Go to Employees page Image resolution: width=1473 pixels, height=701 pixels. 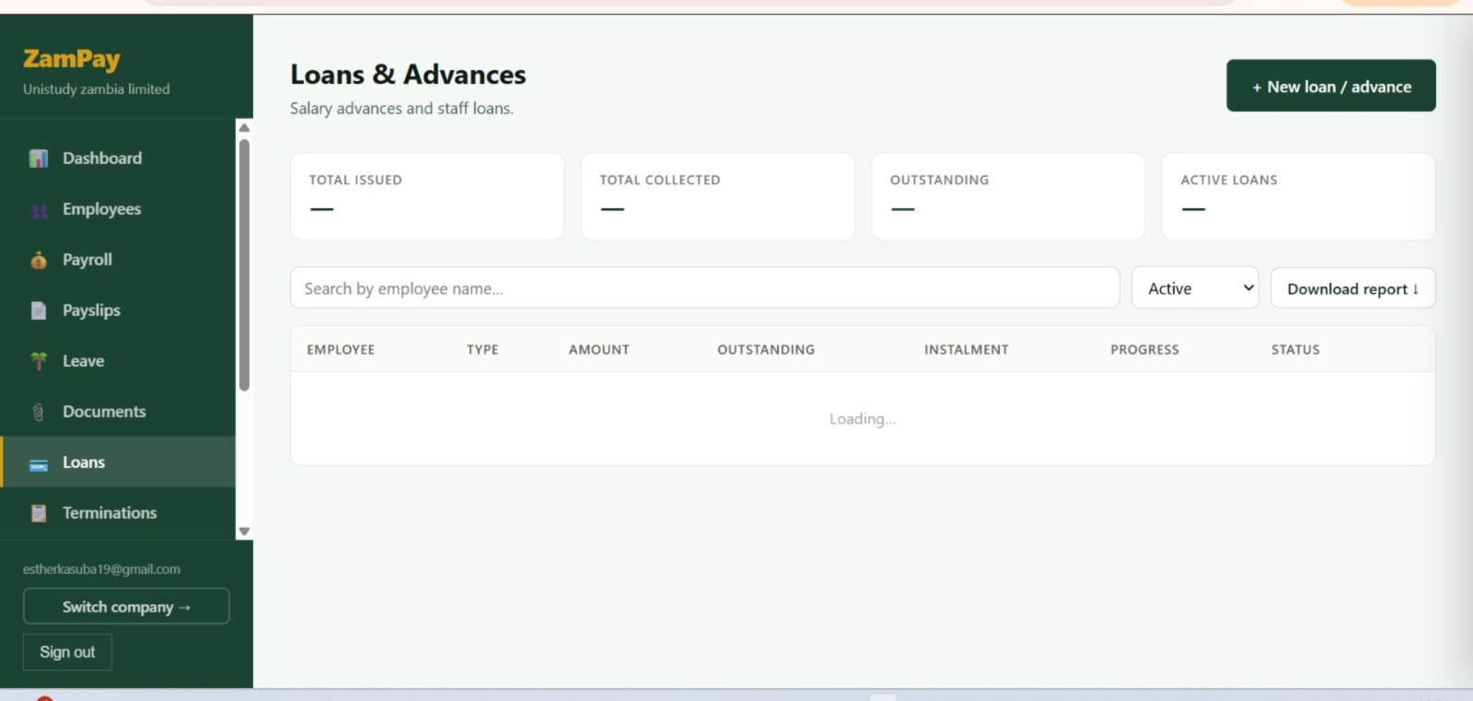pos(118,209)
